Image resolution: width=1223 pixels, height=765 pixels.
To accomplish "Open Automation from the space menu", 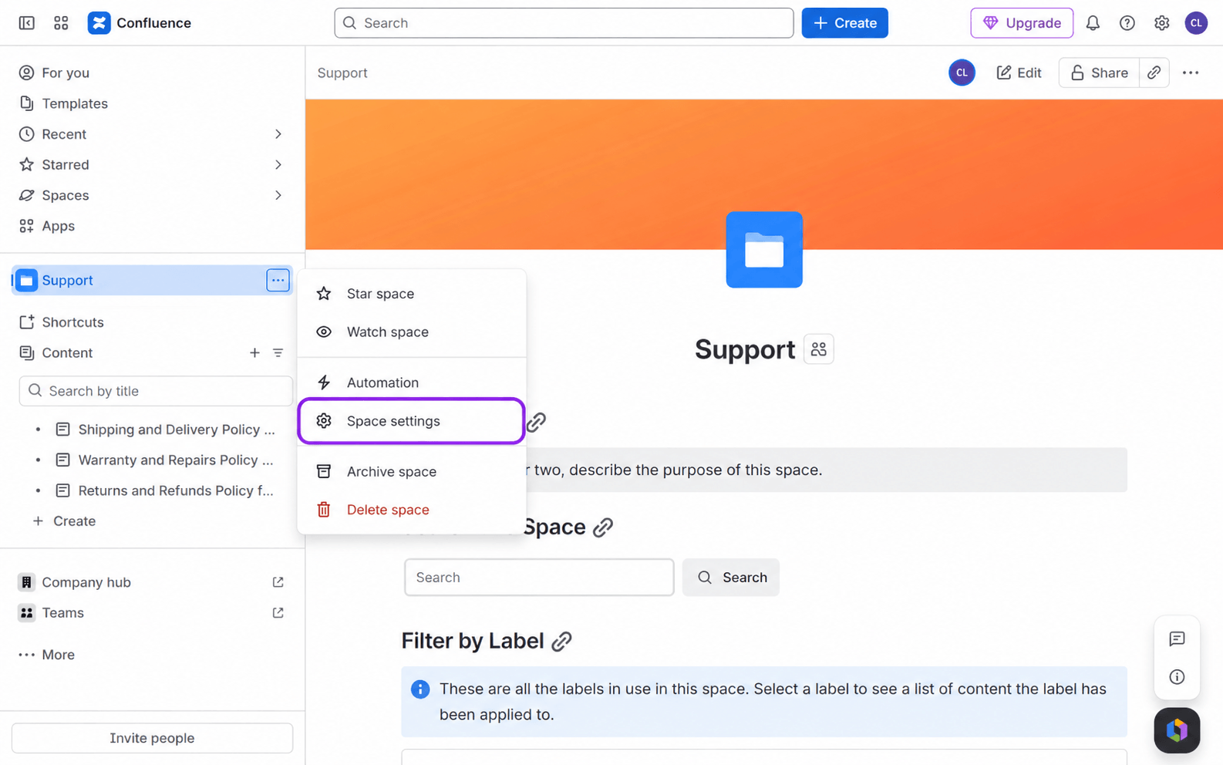I will click(412, 382).
